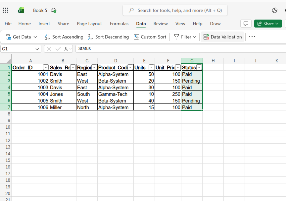Viewport: 286px width, 201px height.
Task: Switch to the Formulas tab
Action: pos(119,24)
